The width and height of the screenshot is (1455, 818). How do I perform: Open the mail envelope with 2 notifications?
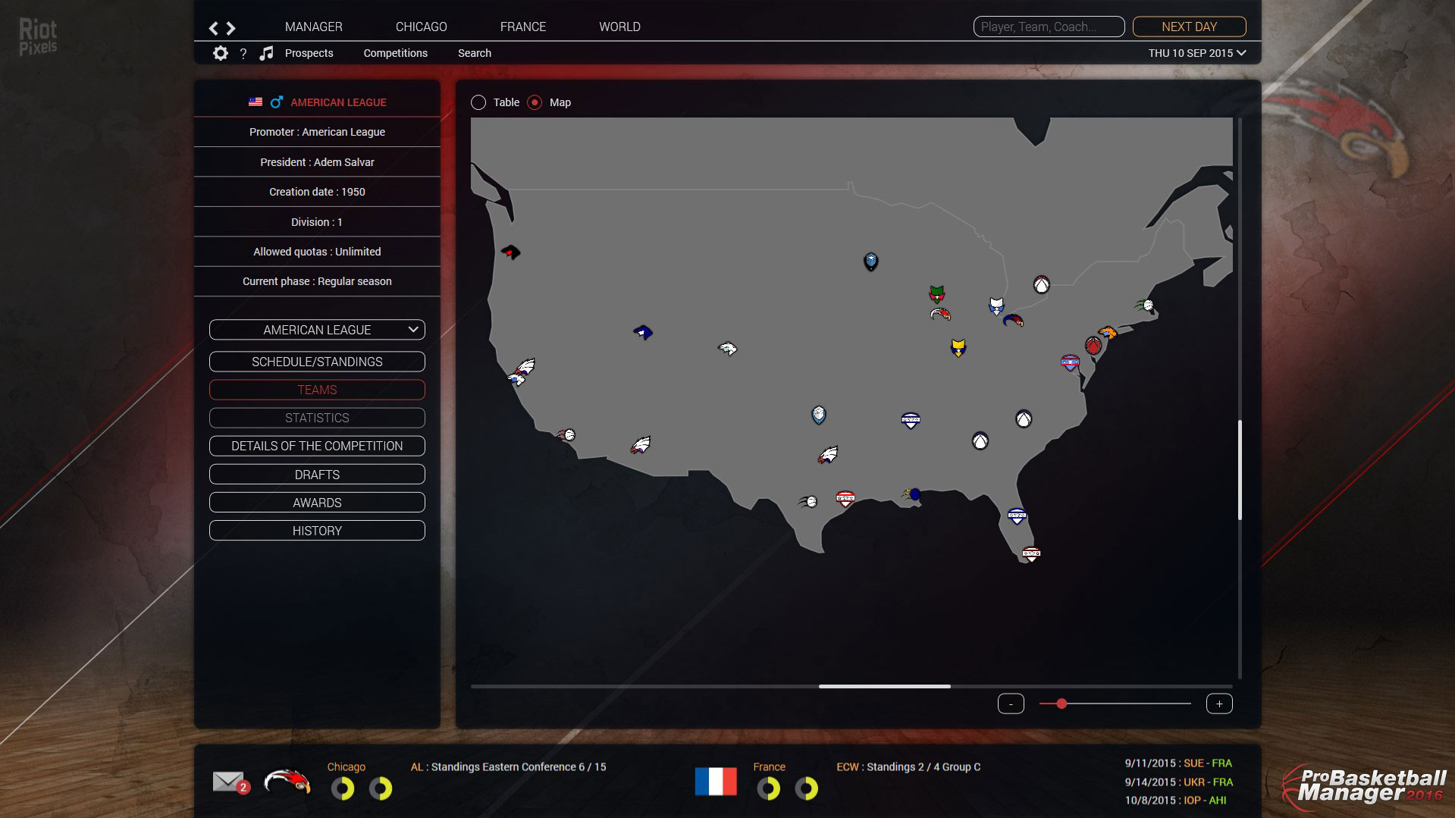(230, 782)
